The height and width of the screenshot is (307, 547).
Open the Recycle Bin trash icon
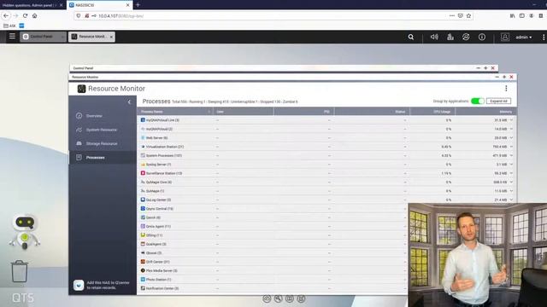[x=19, y=271]
